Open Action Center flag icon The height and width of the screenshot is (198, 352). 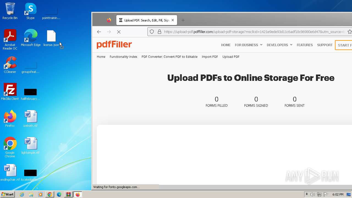[326, 194]
